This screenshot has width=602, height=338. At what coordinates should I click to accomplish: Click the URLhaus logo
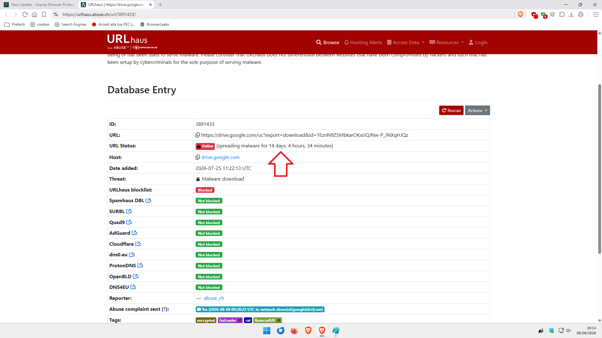[x=132, y=42]
